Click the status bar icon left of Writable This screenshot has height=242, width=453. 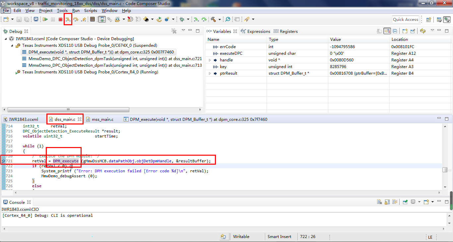(x=223, y=237)
